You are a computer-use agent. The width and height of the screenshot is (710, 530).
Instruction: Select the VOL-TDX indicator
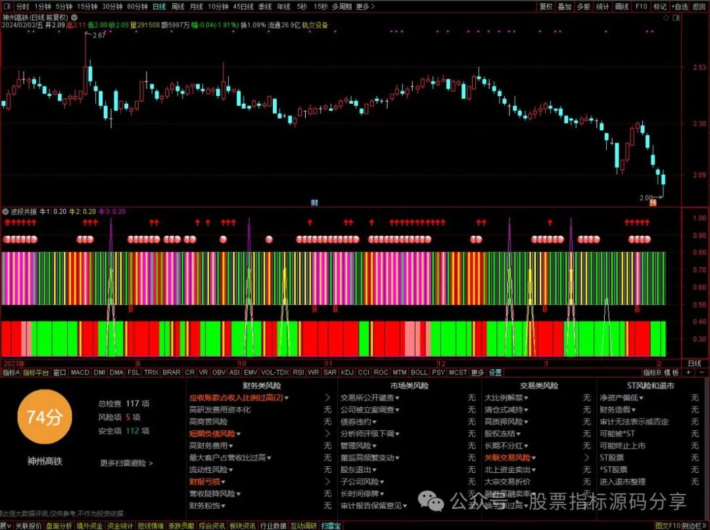pyautogui.click(x=275, y=372)
